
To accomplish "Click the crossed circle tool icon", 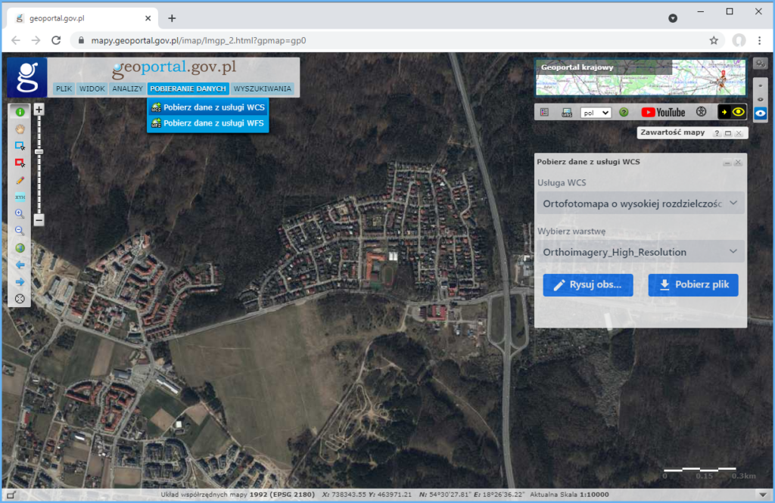I will point(20,299).
